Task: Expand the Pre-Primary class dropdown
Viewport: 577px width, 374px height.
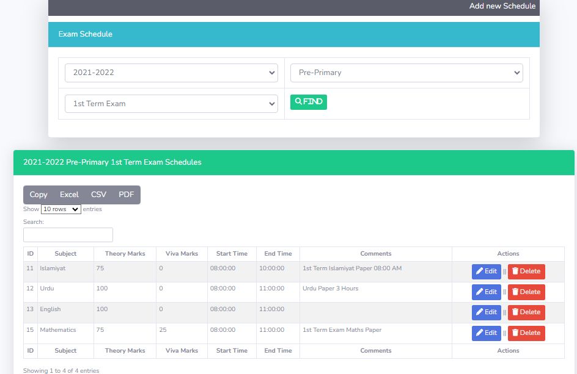Action: 406,73
